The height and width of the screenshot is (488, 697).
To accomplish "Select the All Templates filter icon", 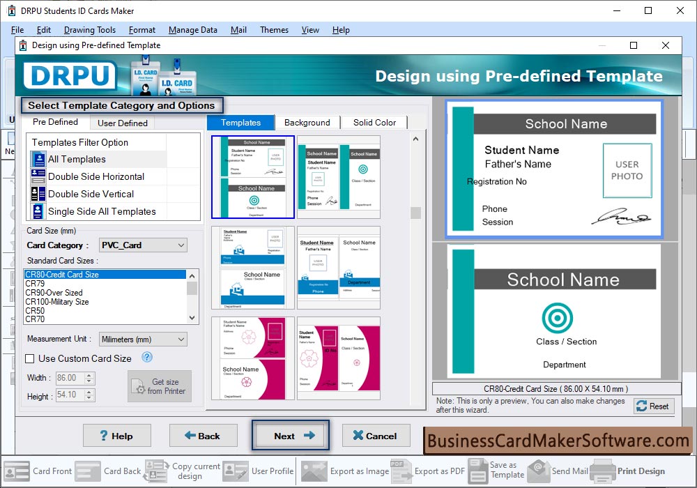I will click(x=38, y=159).
